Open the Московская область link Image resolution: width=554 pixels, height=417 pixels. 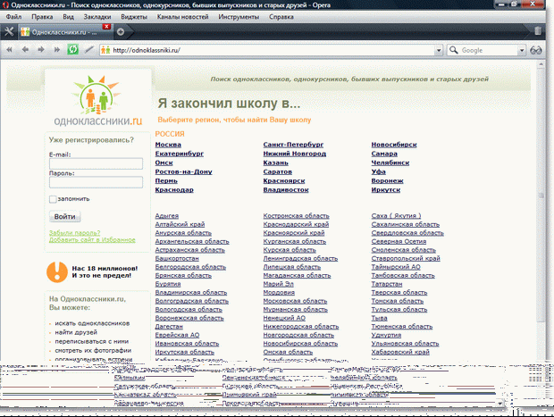(x=295, y=301)
